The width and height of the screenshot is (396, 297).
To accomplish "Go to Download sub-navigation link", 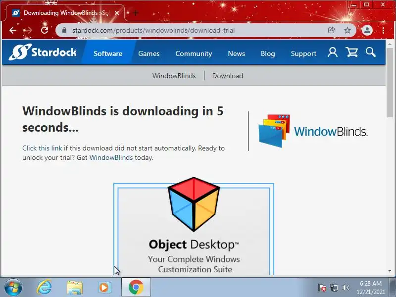I will pos(228,76).
